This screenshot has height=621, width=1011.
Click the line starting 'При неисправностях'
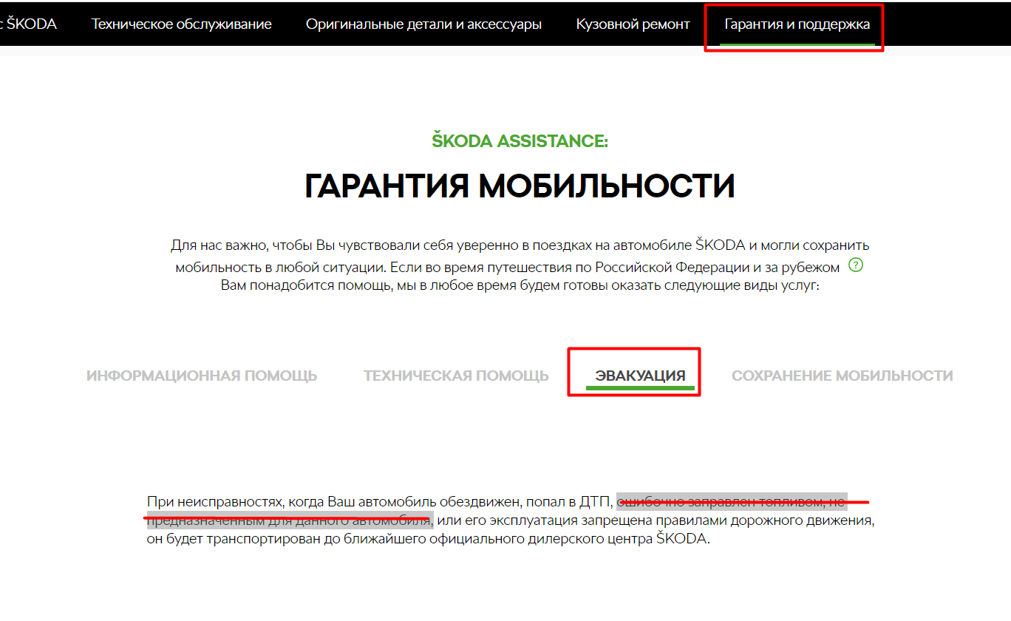click(x=497, y=502)
